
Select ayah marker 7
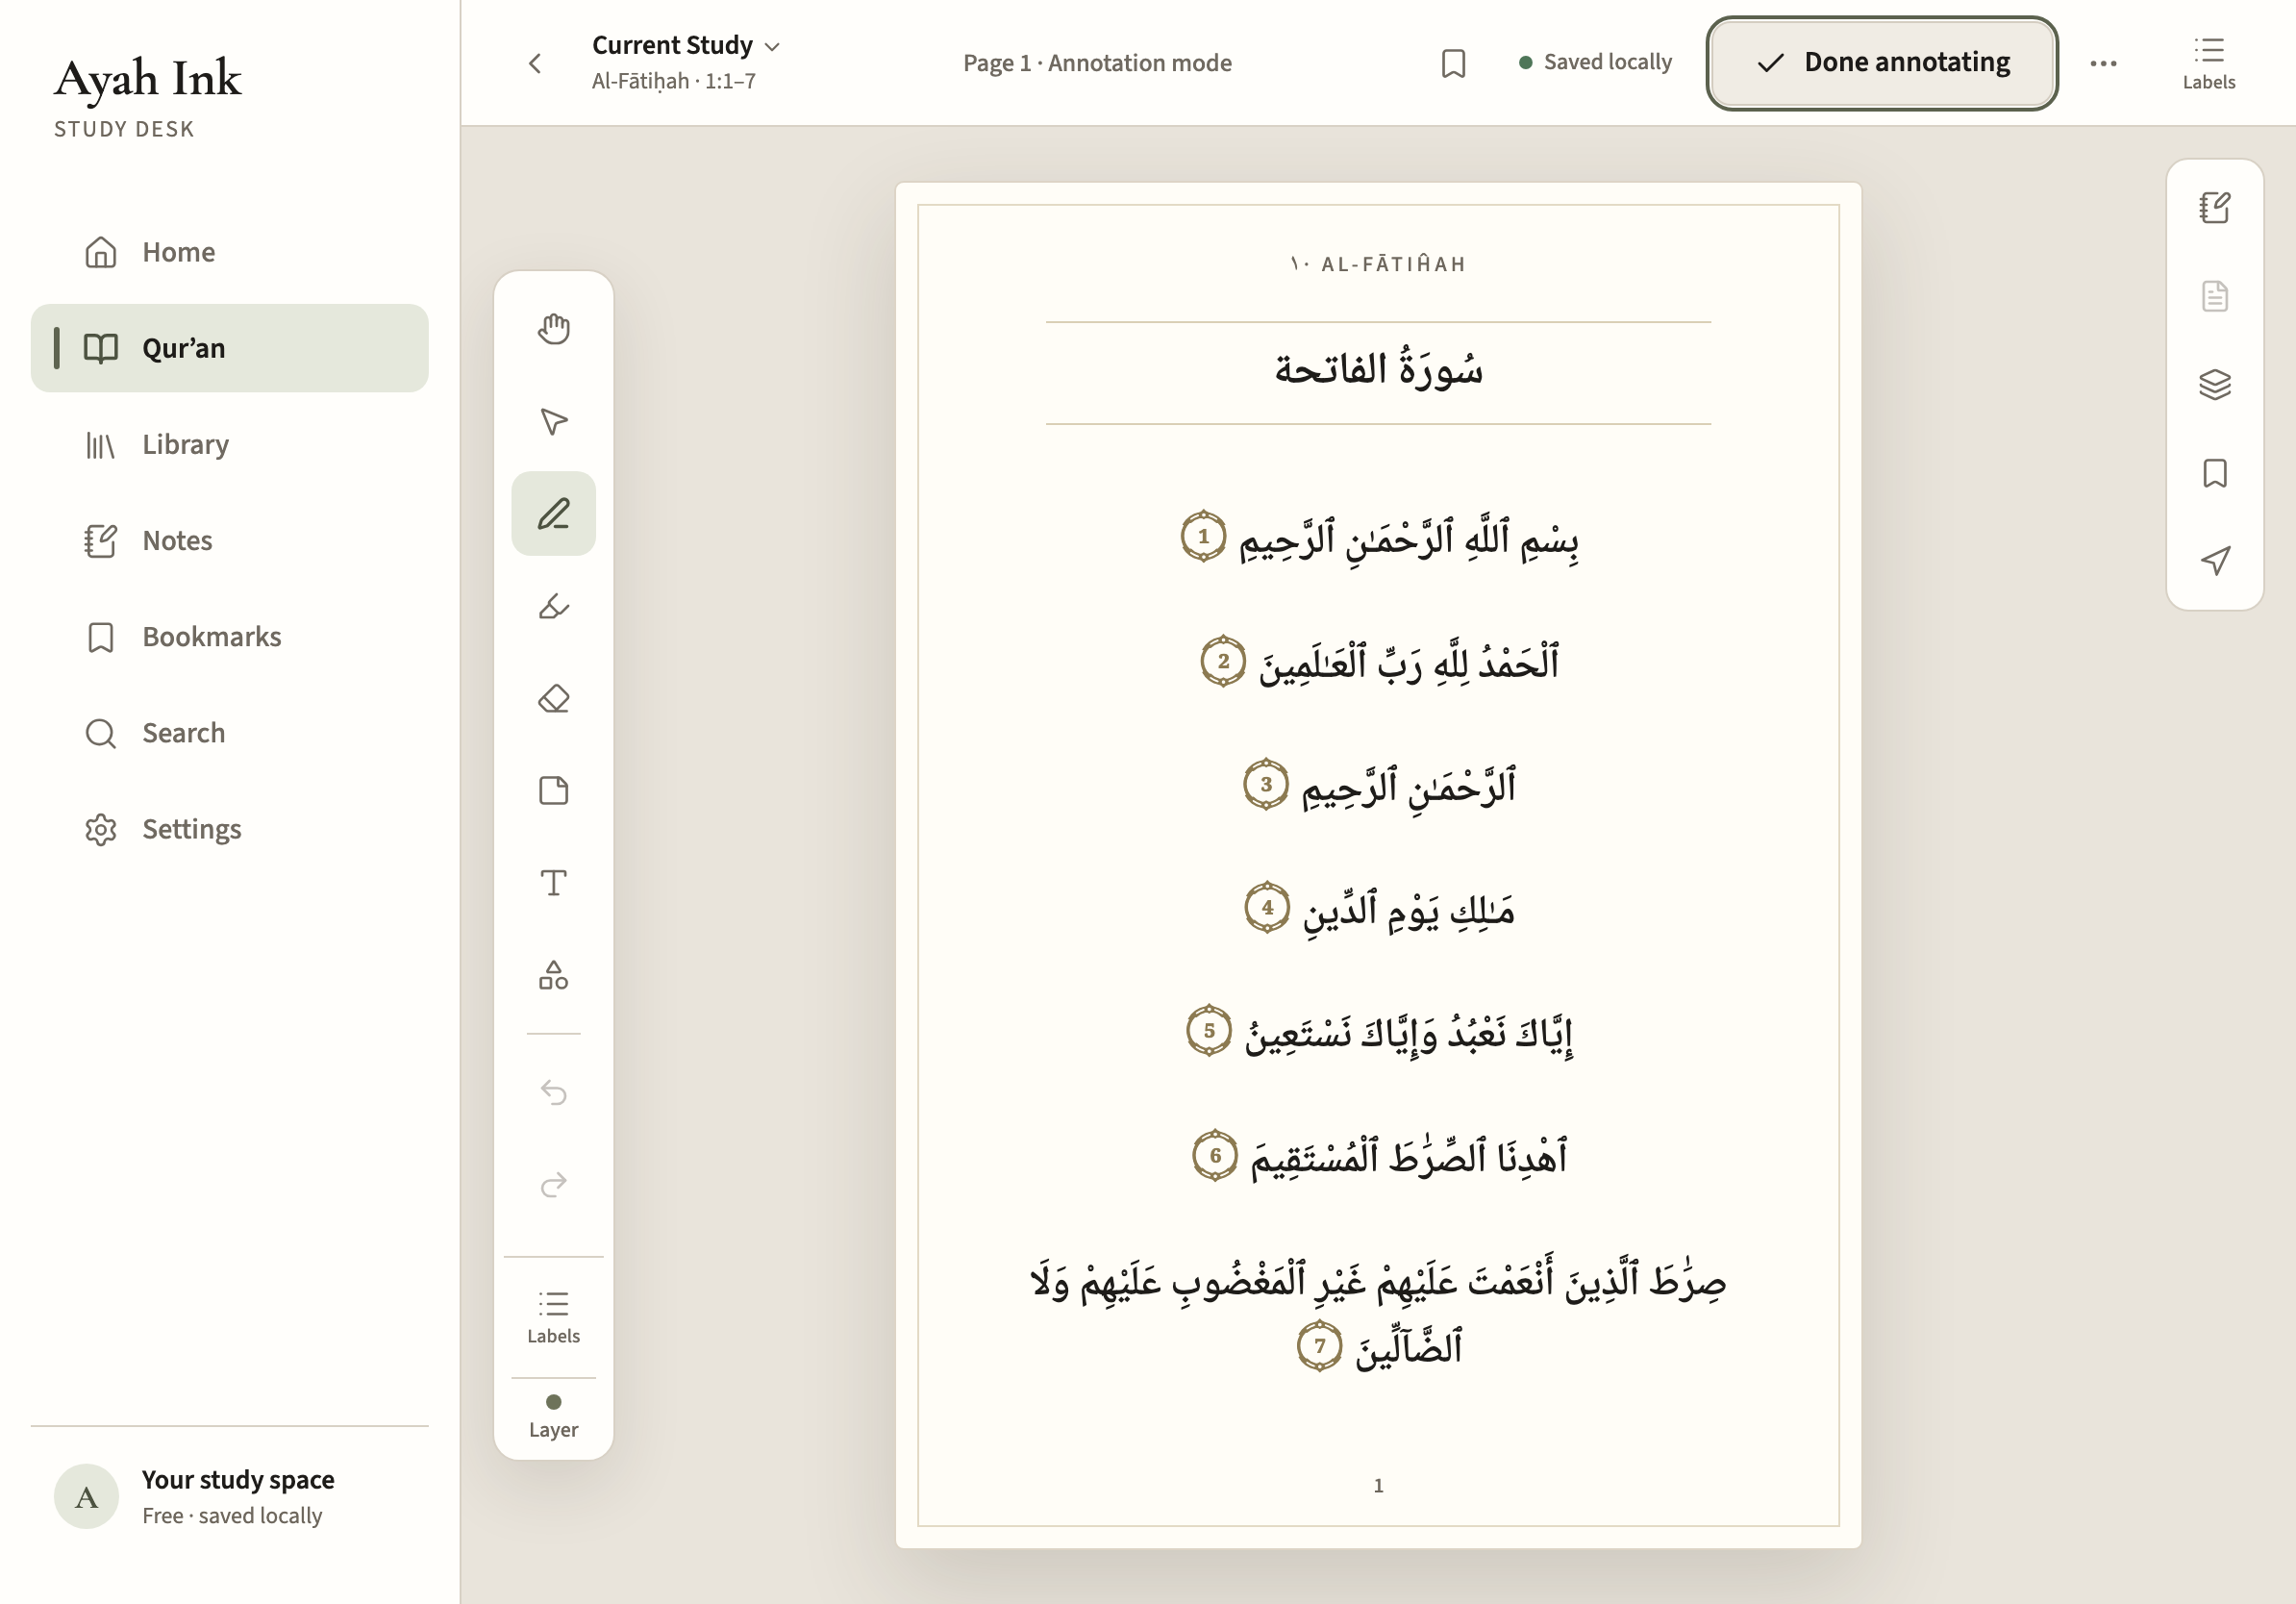1320,1345
